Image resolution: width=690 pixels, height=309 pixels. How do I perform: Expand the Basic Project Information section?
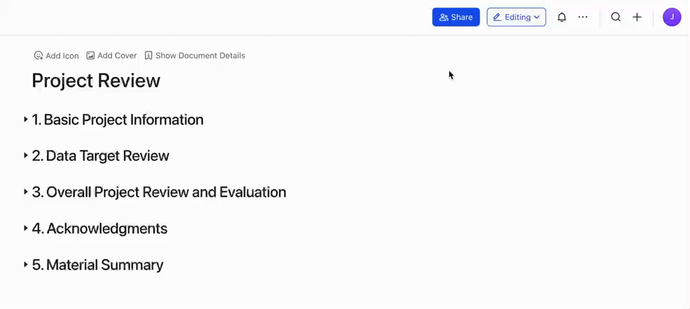(x=26, y=119)
